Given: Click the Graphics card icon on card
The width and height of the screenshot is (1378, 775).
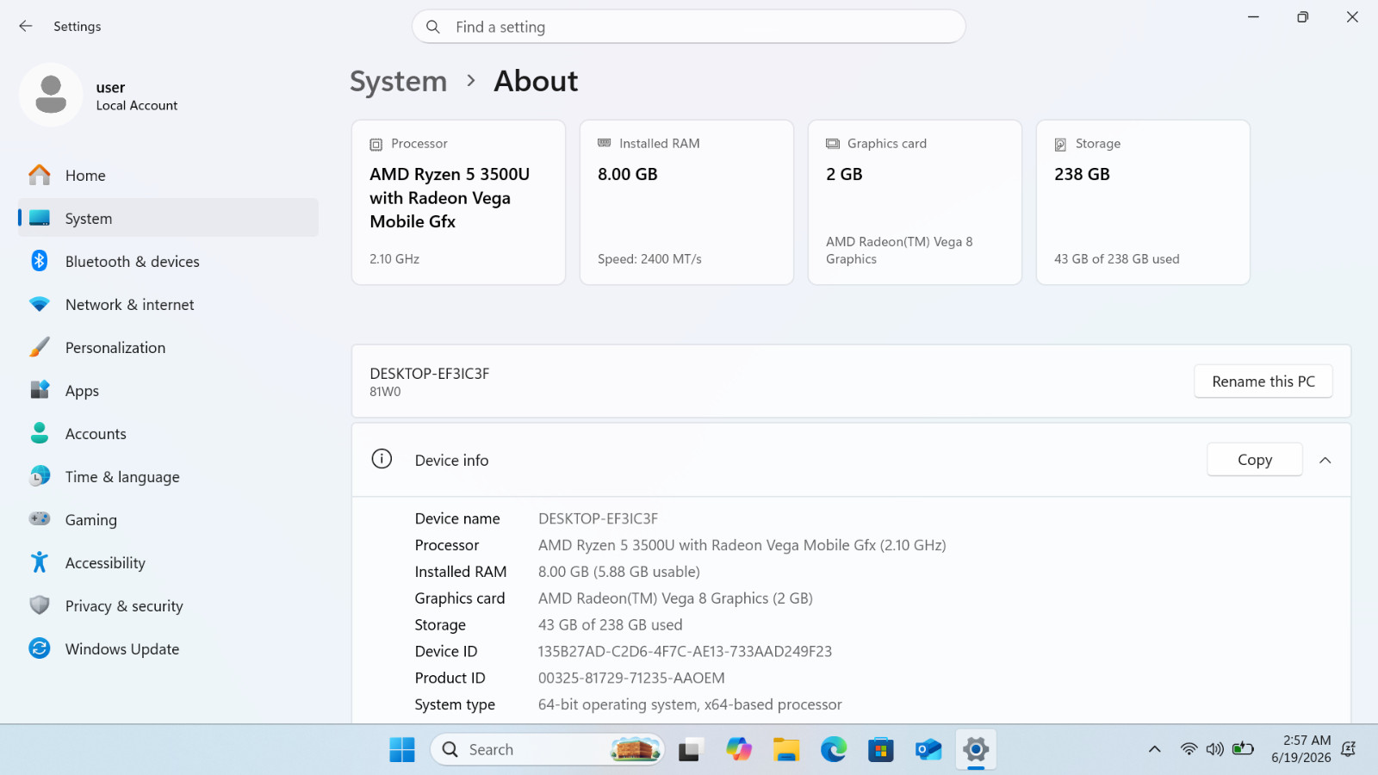Looking at the screenshot, I should pyautogui.click(x=833, y=144).
